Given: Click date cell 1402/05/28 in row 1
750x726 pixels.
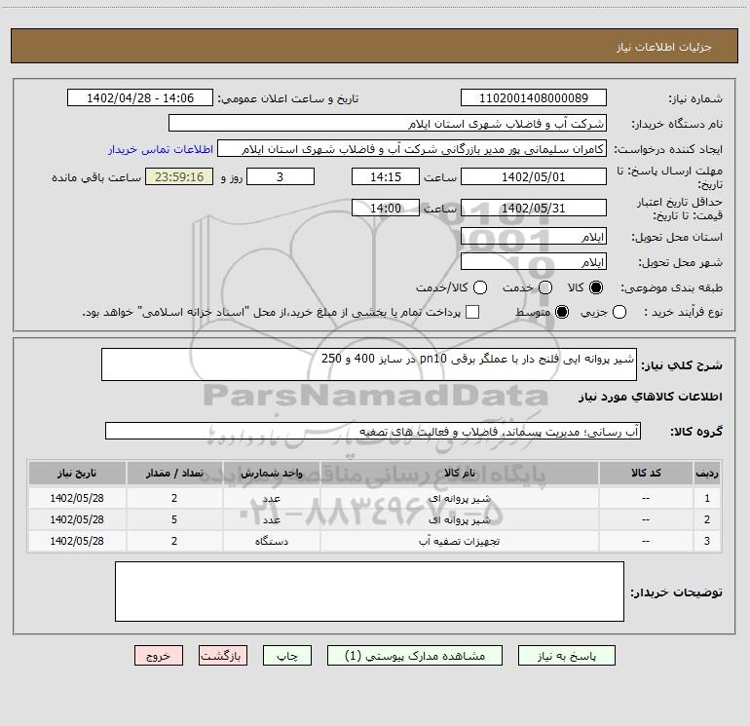Looking at the screenshot, I should (x=77, y=498).
